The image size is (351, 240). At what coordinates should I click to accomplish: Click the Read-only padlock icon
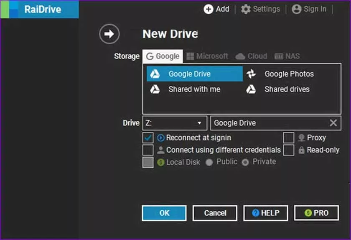(x=301, y=150)
